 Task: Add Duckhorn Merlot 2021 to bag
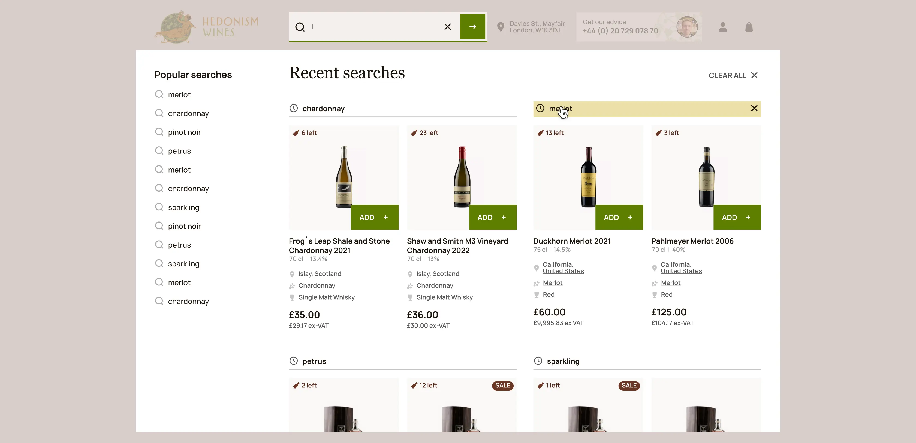pos(619,217)
